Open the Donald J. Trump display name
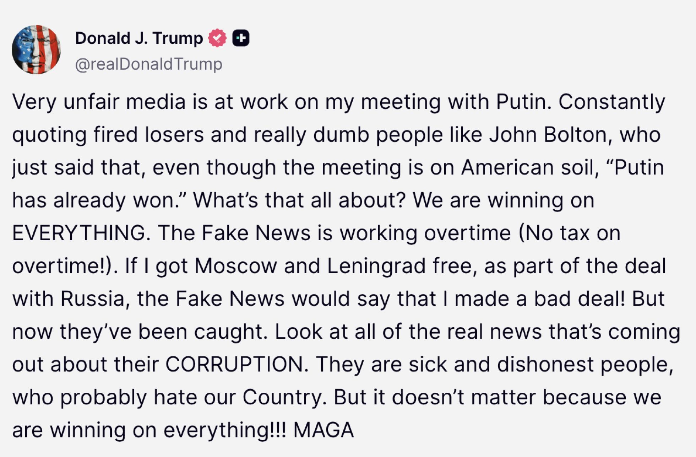This screenshot has height=457, width=696. point(139,38)
